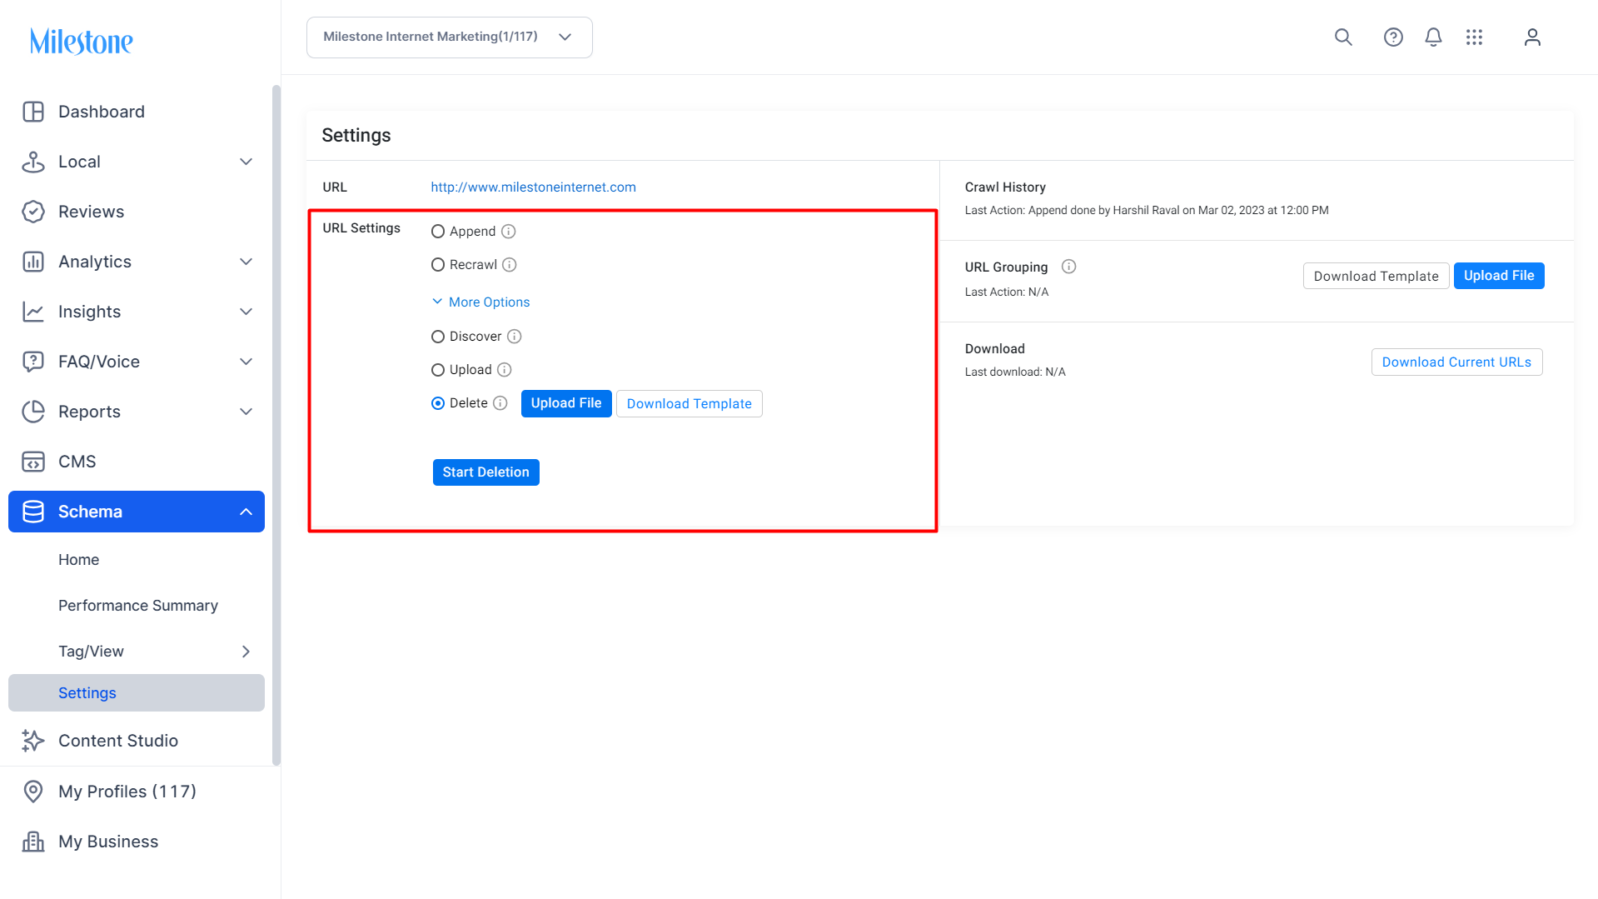The height and width of the screenshot is (899, 1598).
Task: Show info for Delete option
Action: [500, 403]
